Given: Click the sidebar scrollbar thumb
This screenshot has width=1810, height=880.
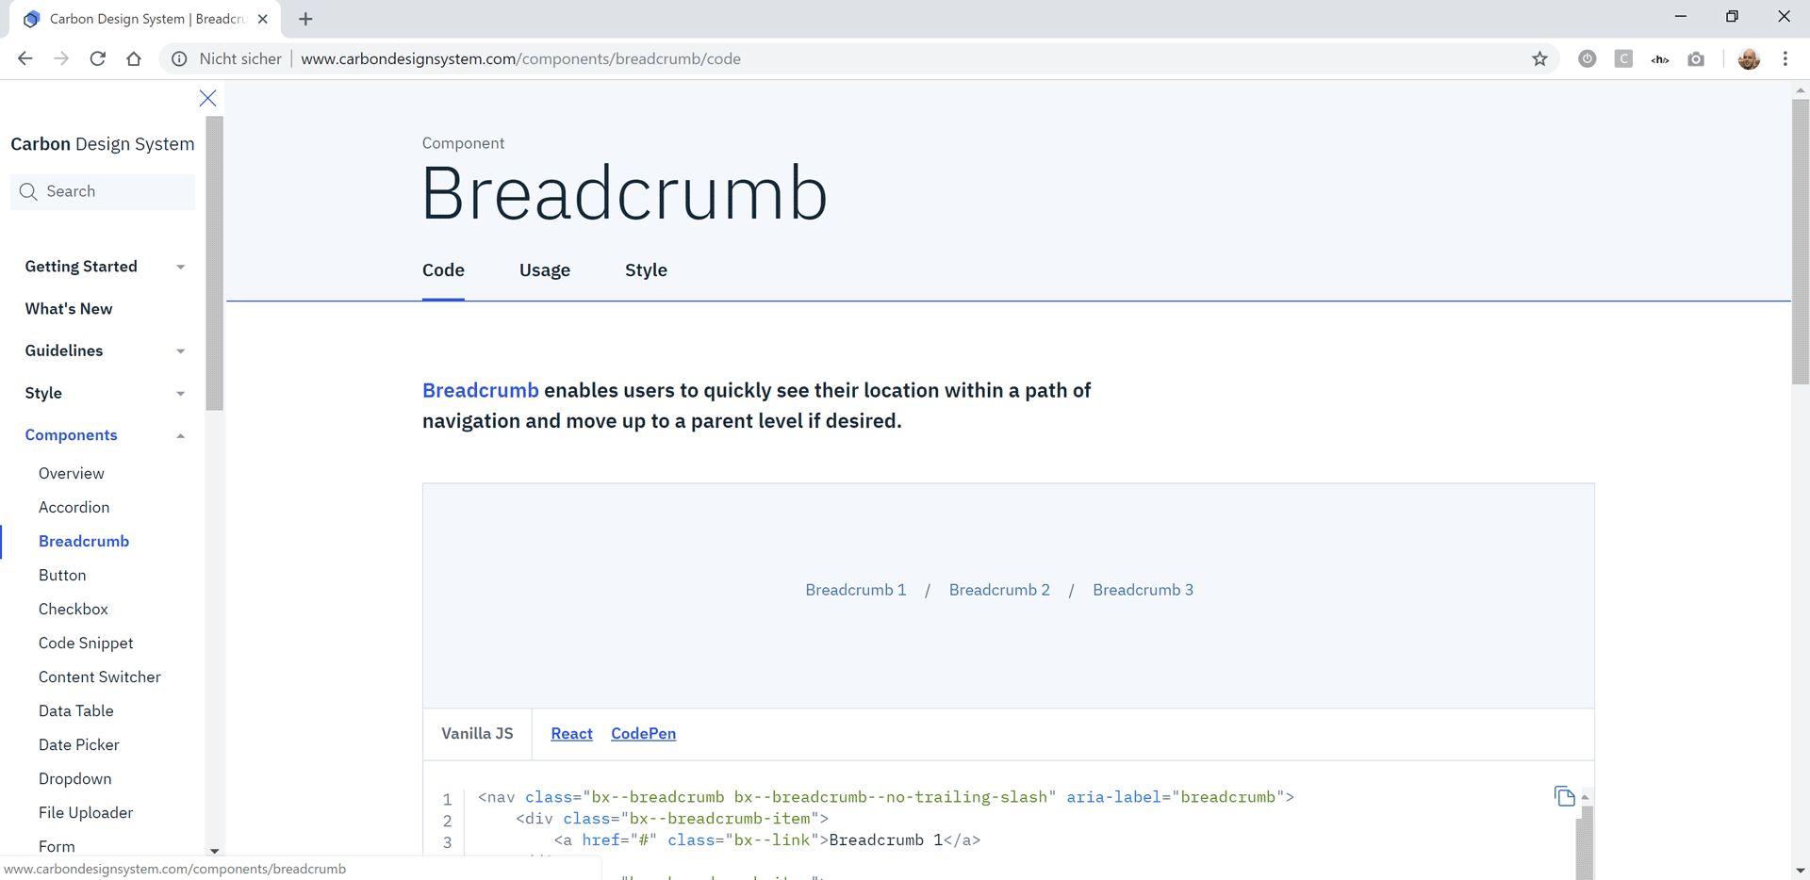Looking at the screenshot, I should pos(214,264).
